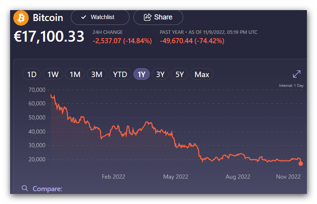Select the Max time range
Image resolution: width=317 pixels, height=204 pixels.
pyautogui.click(x=202, y=74)
